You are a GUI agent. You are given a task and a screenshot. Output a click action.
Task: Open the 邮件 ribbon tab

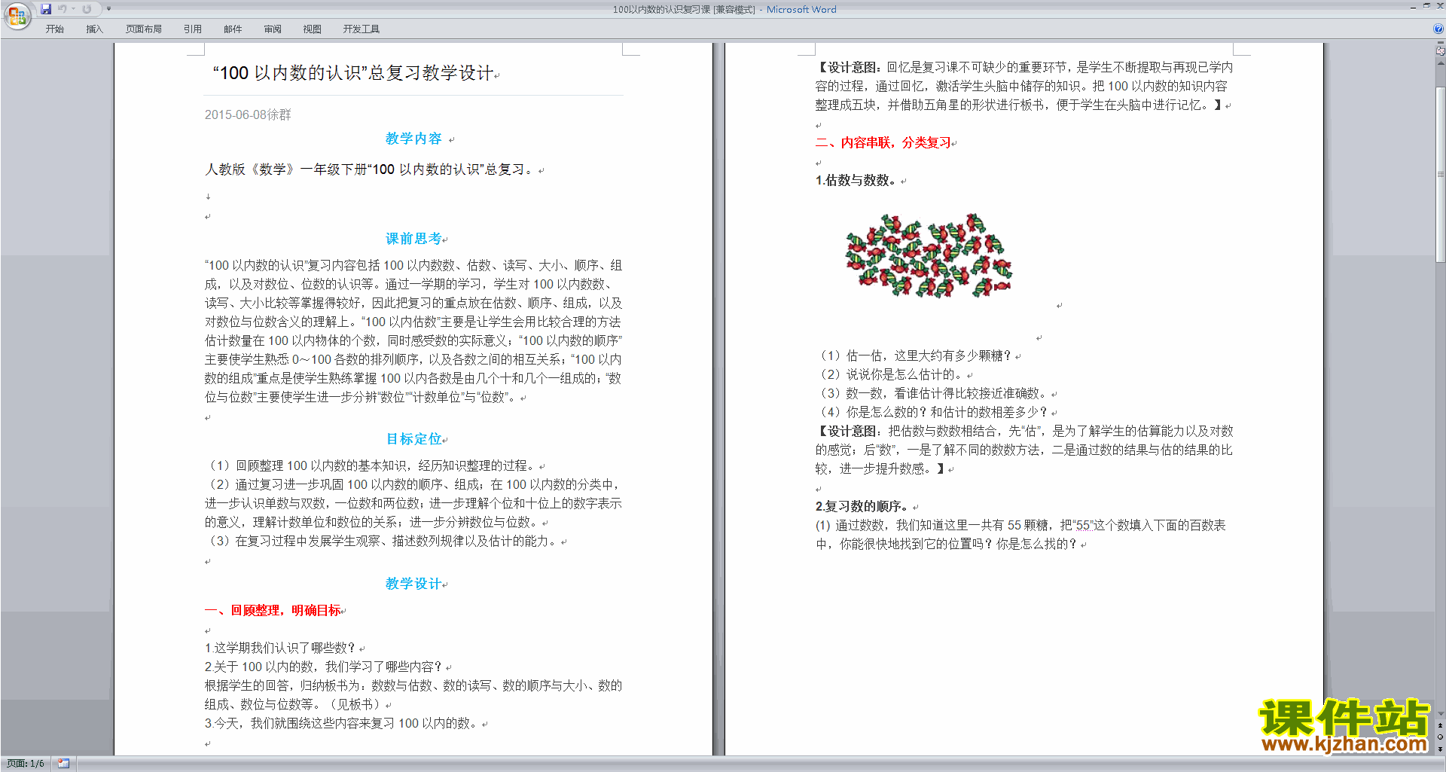(233, 29)
